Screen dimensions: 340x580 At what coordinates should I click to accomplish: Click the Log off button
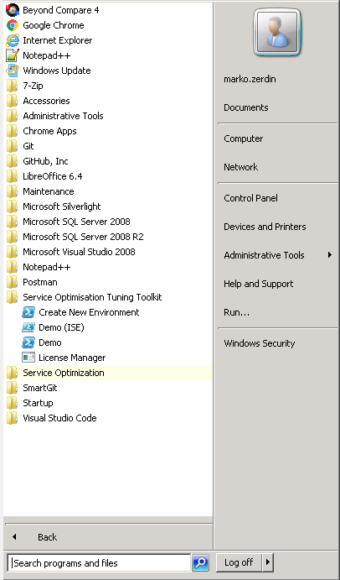239,562
